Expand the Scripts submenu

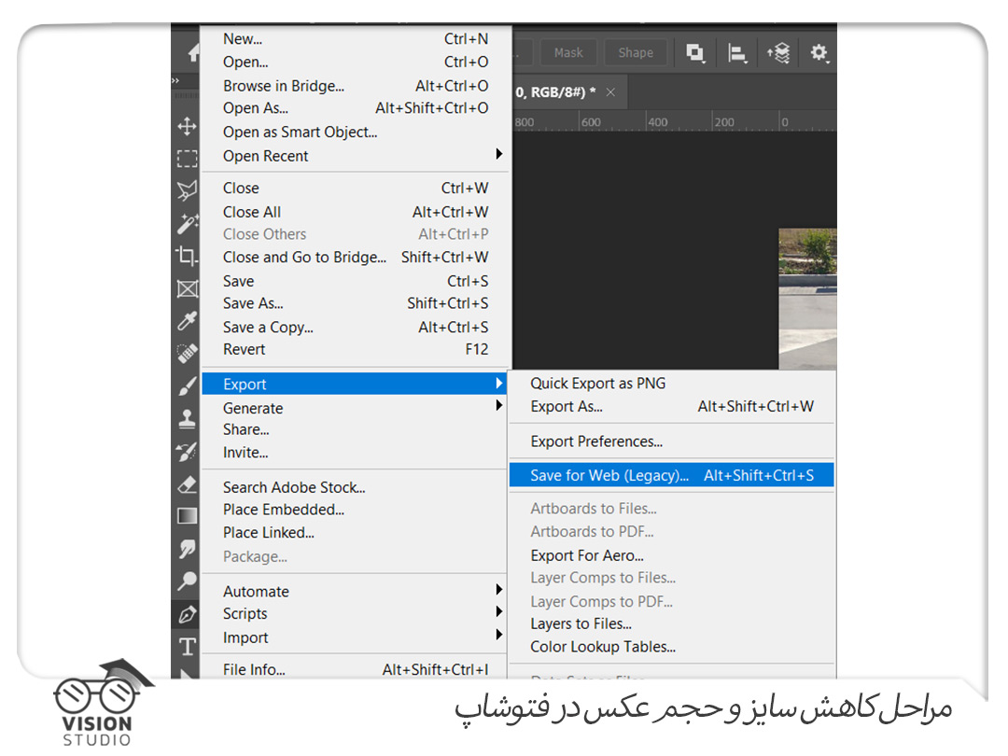pos(356,613)
